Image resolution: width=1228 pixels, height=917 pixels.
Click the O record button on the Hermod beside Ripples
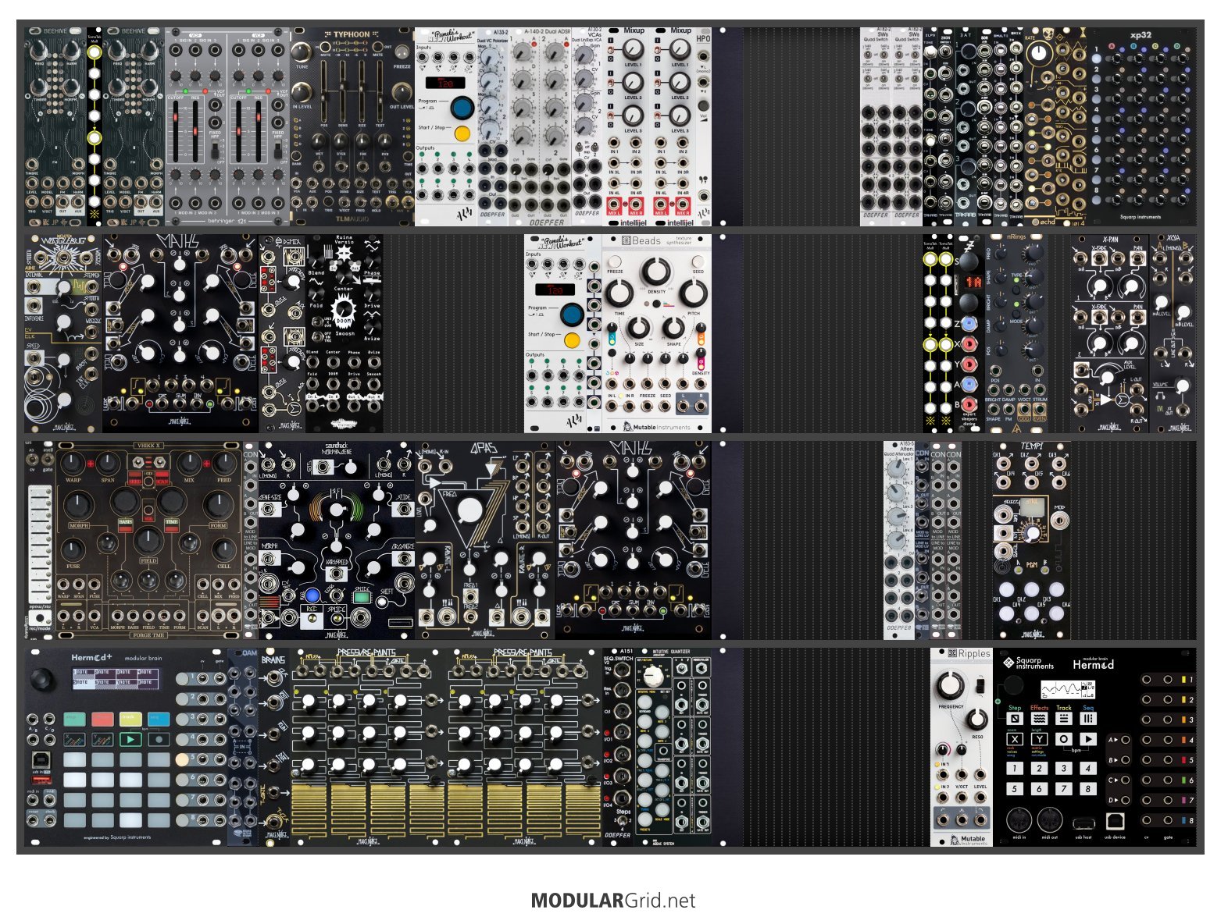(1064, 739)
